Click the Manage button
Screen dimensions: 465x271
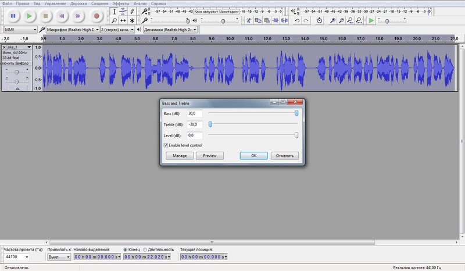(x=180, y=156)
